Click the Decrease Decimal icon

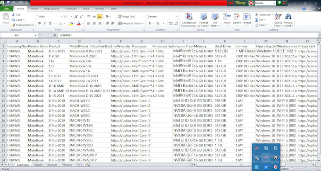[x=176, y=24]
